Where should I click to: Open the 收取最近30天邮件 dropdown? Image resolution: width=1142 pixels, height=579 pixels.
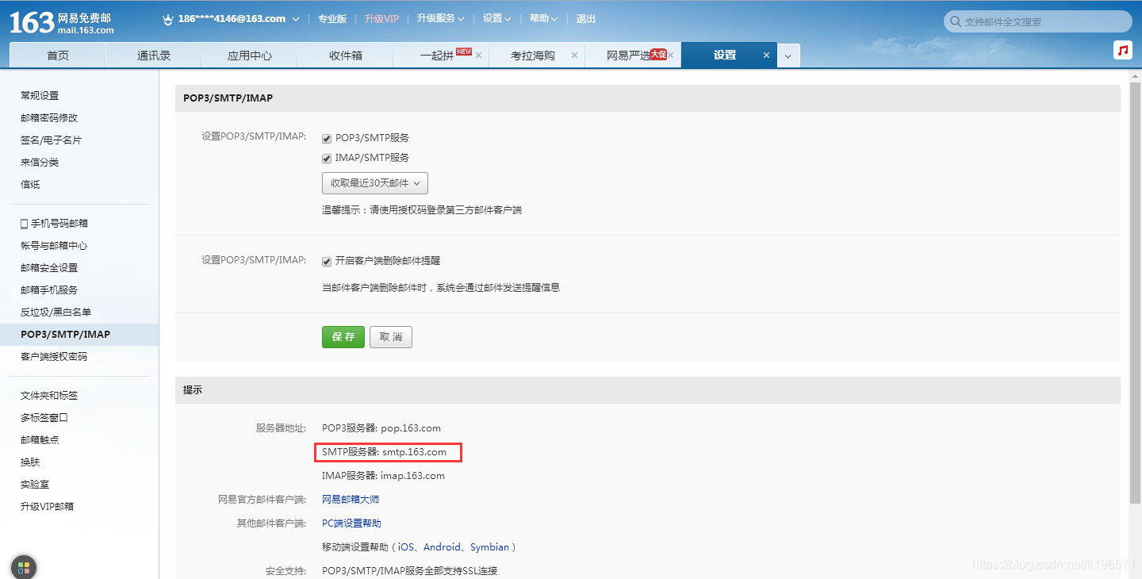(x=375, y=183)
